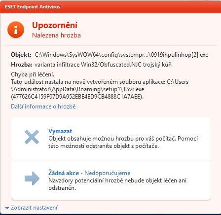221x215 pixels.
Task: Click the Nalezena hrozba subtitle
Action: tap(56, 36)
